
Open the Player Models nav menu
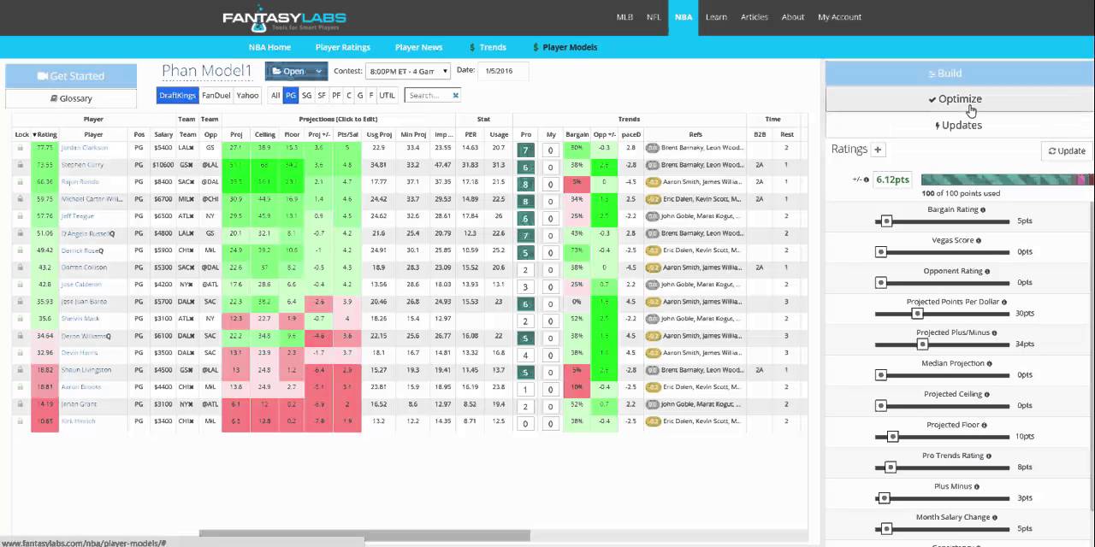(565, 47)
